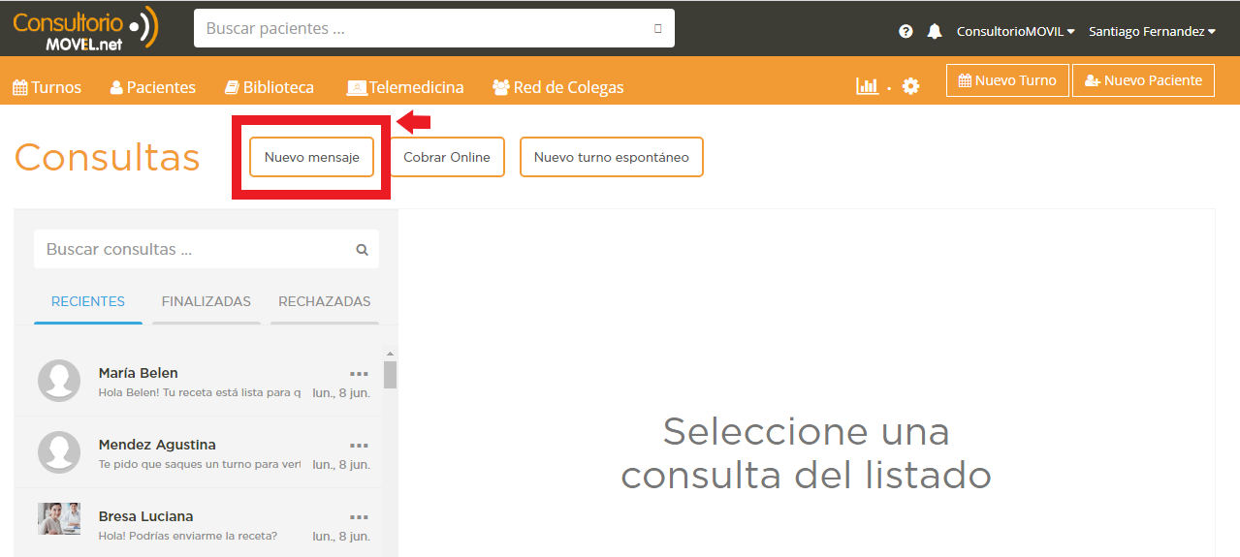Open options dots for Mendez Agustina
1240x557 pixels.
tap(359, 446)
